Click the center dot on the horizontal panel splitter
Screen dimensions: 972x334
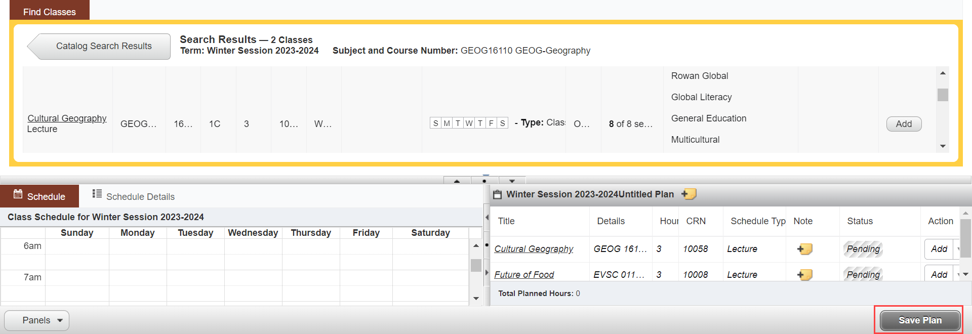coord(484,181)
